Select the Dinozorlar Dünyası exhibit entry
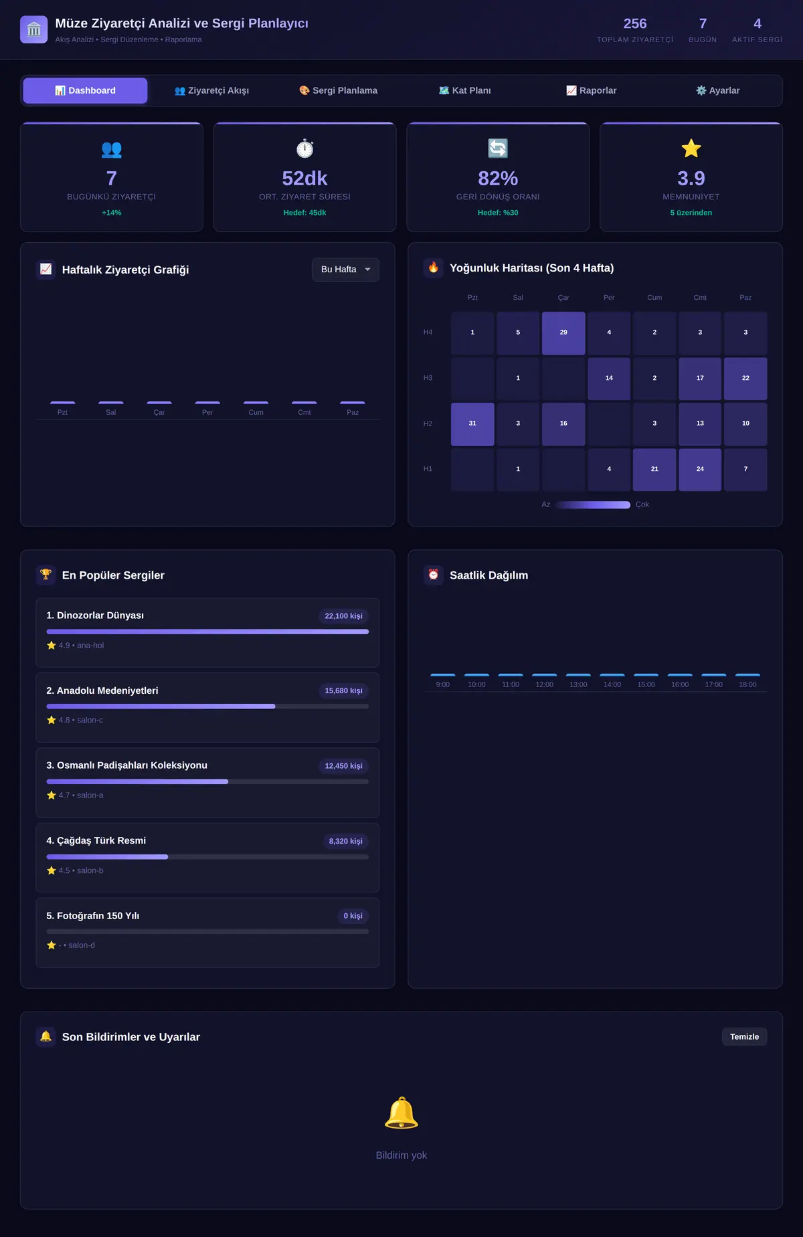Screen dimensions: 803x1237 point(207,632)
